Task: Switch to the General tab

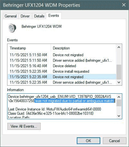Action: (11, 16)
